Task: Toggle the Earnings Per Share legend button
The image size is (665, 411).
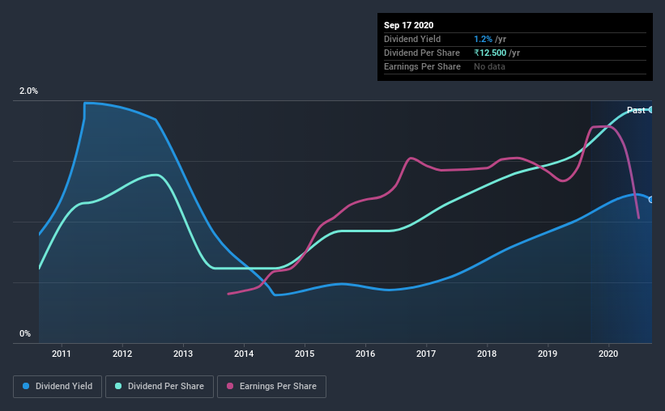Action: [x=271, y=387]
